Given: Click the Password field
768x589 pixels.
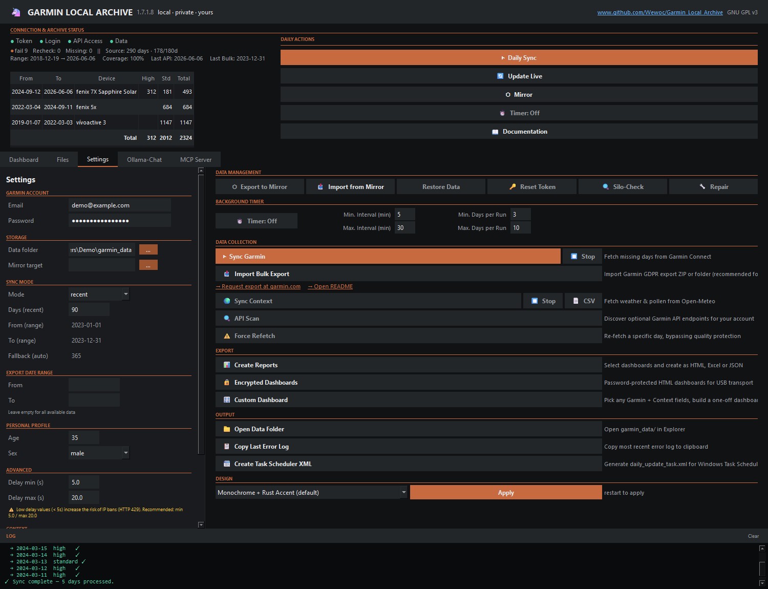Looking at the screenshot, I should point(119,220).
